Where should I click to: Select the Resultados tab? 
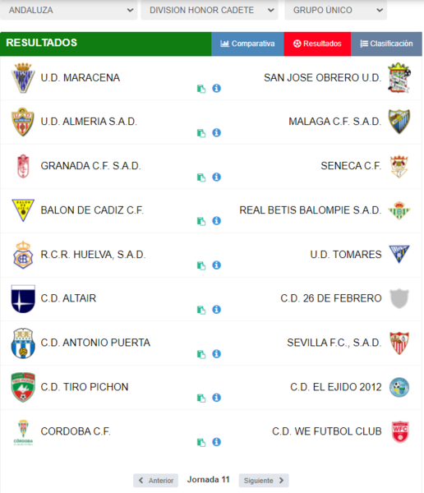point(317,44)
